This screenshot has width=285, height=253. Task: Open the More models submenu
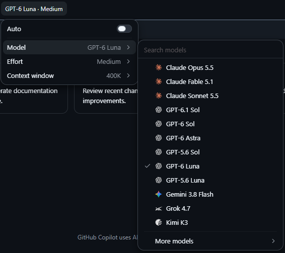pyautogui.click(x=210, y=241)
